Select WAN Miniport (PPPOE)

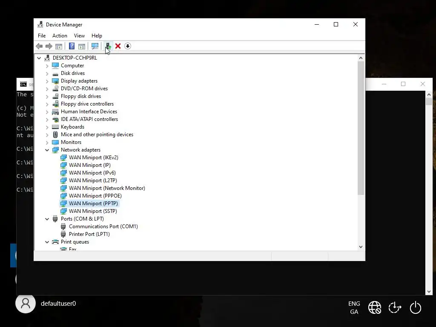coord(95,196)
